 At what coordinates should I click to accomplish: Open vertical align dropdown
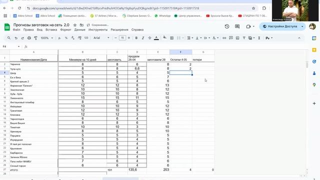pyautogui.click(x=198, y=38)
